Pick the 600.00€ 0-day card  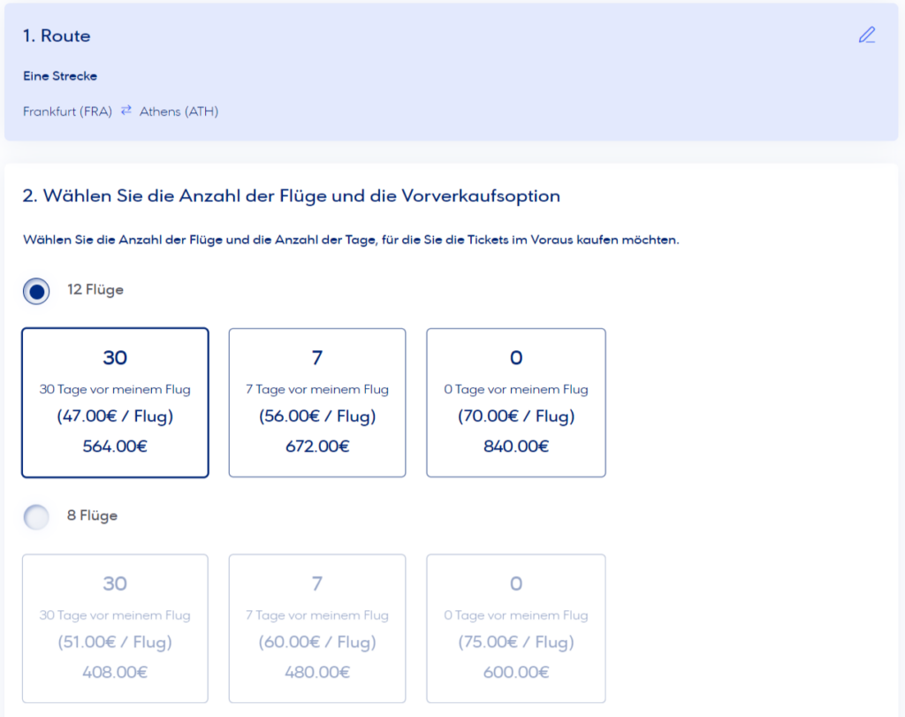pyautogui.click(x=516, y=628)
